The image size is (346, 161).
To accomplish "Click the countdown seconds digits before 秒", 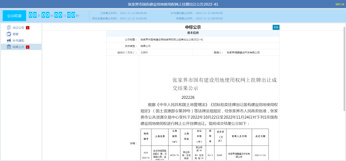I will click(x=71, y=15).
